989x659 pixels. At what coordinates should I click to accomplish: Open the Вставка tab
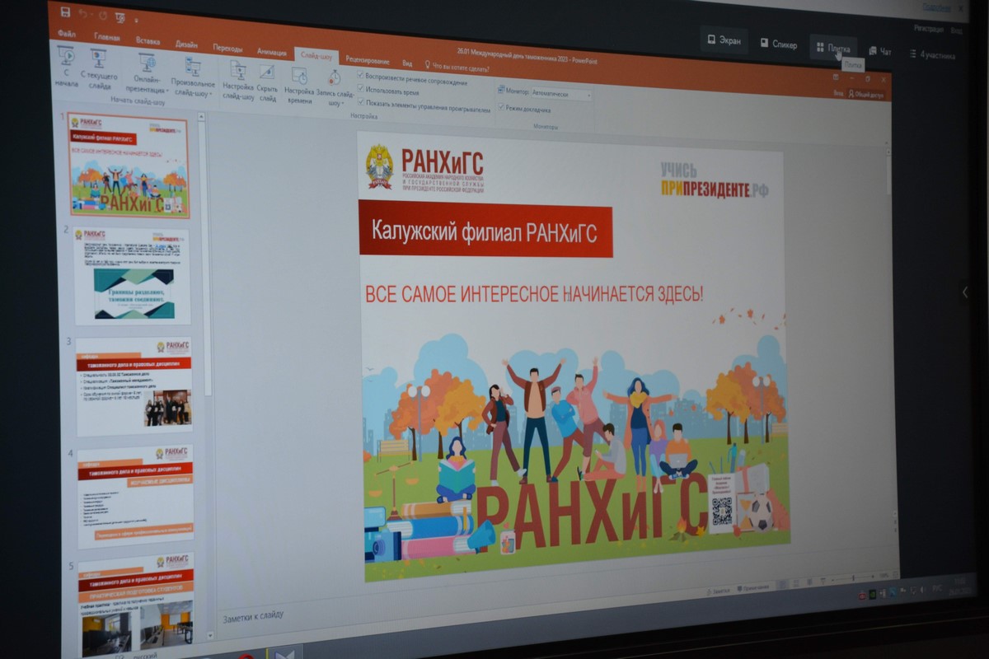click(x=148, y=40)
